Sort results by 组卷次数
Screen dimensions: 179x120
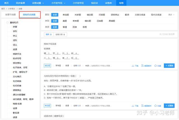(x=60, y=34)
